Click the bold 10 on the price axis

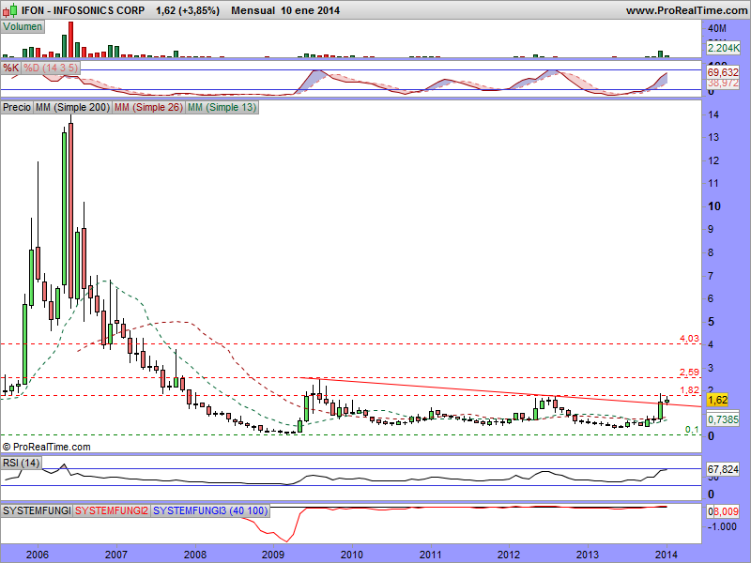[x=714, y=206]
